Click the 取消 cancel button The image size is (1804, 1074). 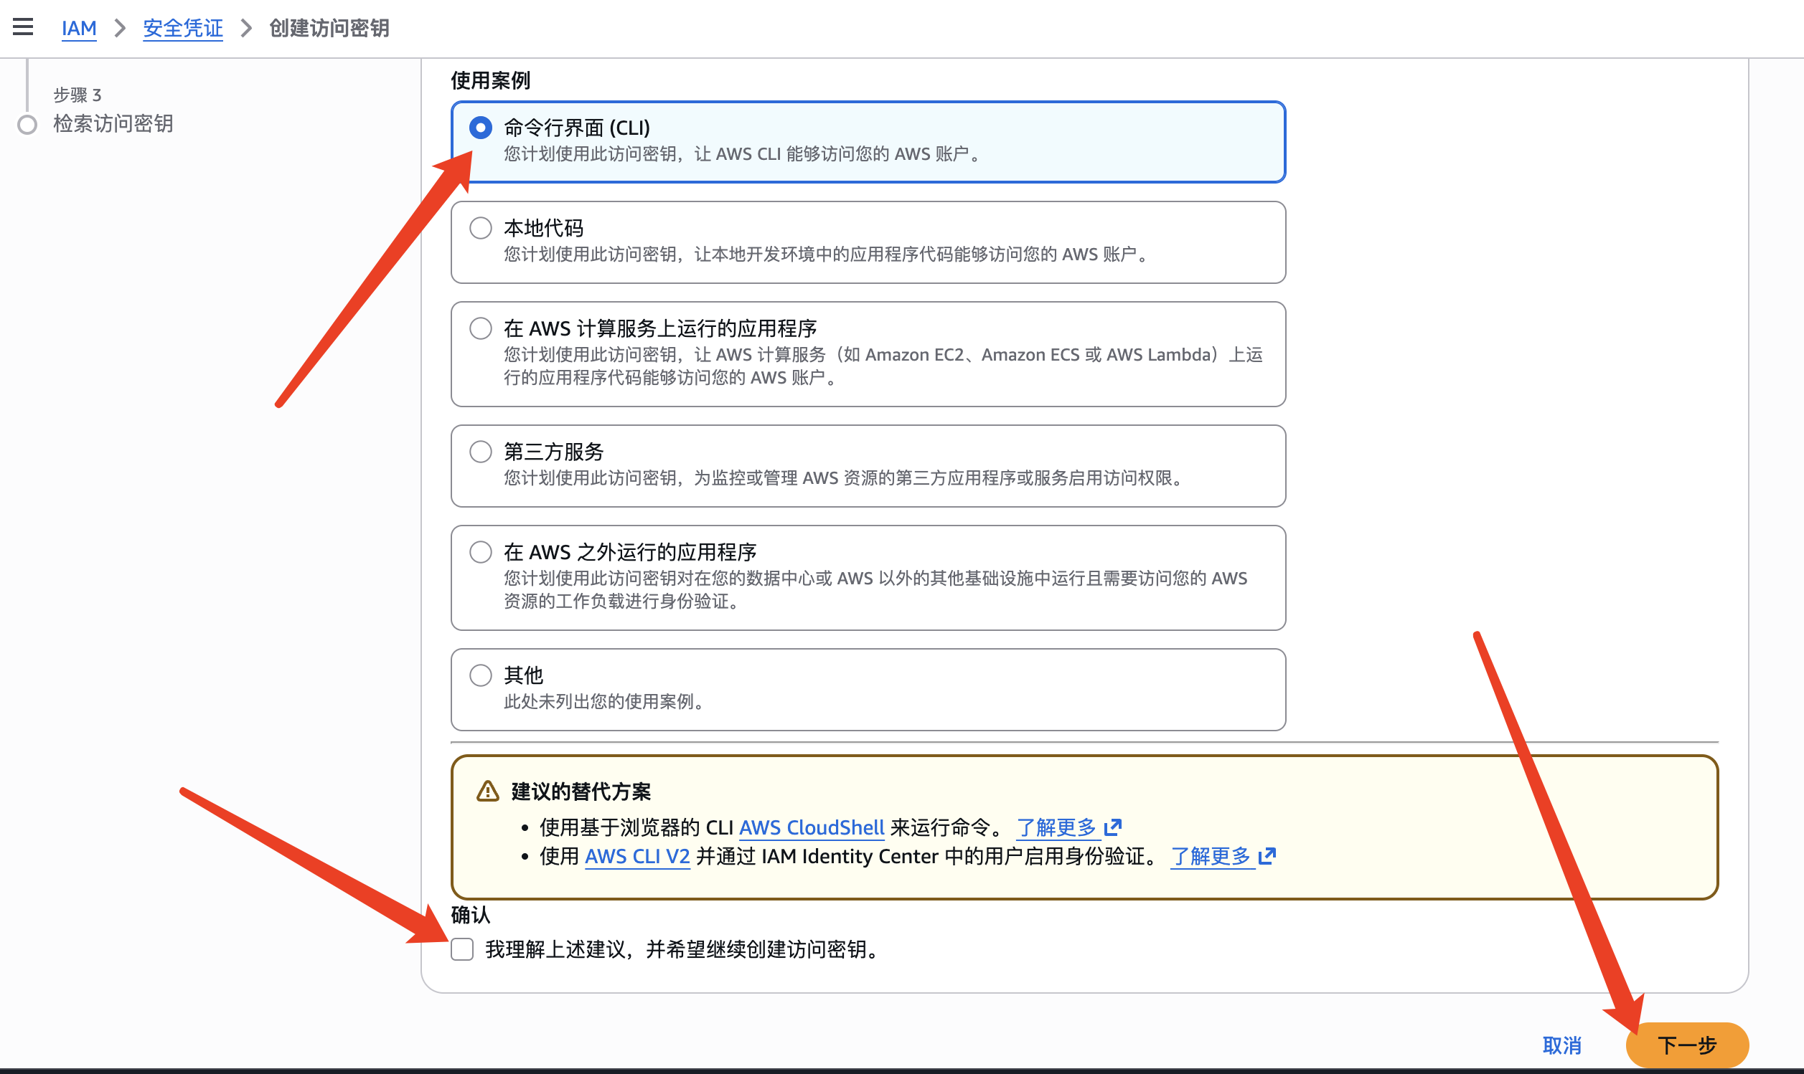tap(1561, 1045)
